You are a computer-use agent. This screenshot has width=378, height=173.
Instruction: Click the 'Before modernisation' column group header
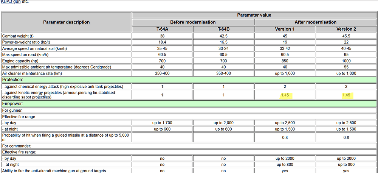[193, 22]
